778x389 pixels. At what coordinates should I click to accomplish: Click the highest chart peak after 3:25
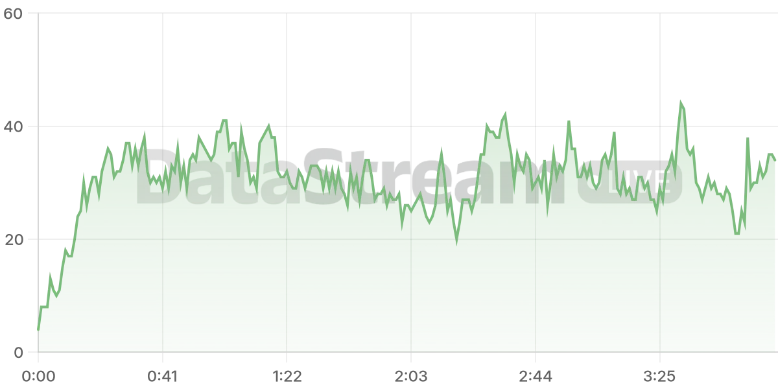click(681, 103)
